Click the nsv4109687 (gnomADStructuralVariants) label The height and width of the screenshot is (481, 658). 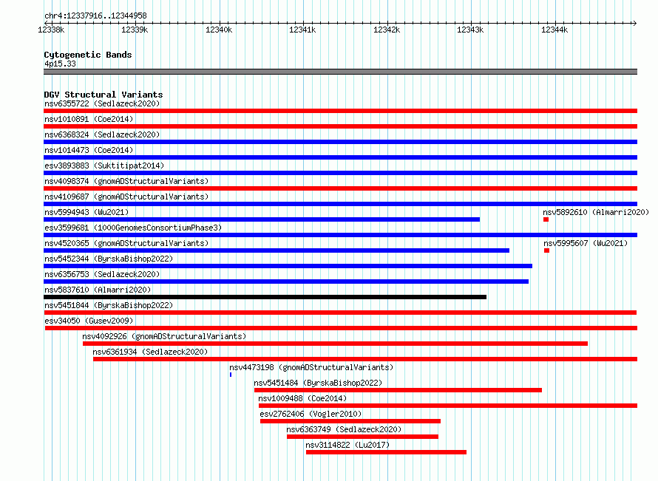(126, 197)
